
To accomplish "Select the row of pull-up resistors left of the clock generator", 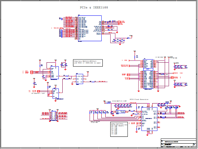I will tap(99, 112).
